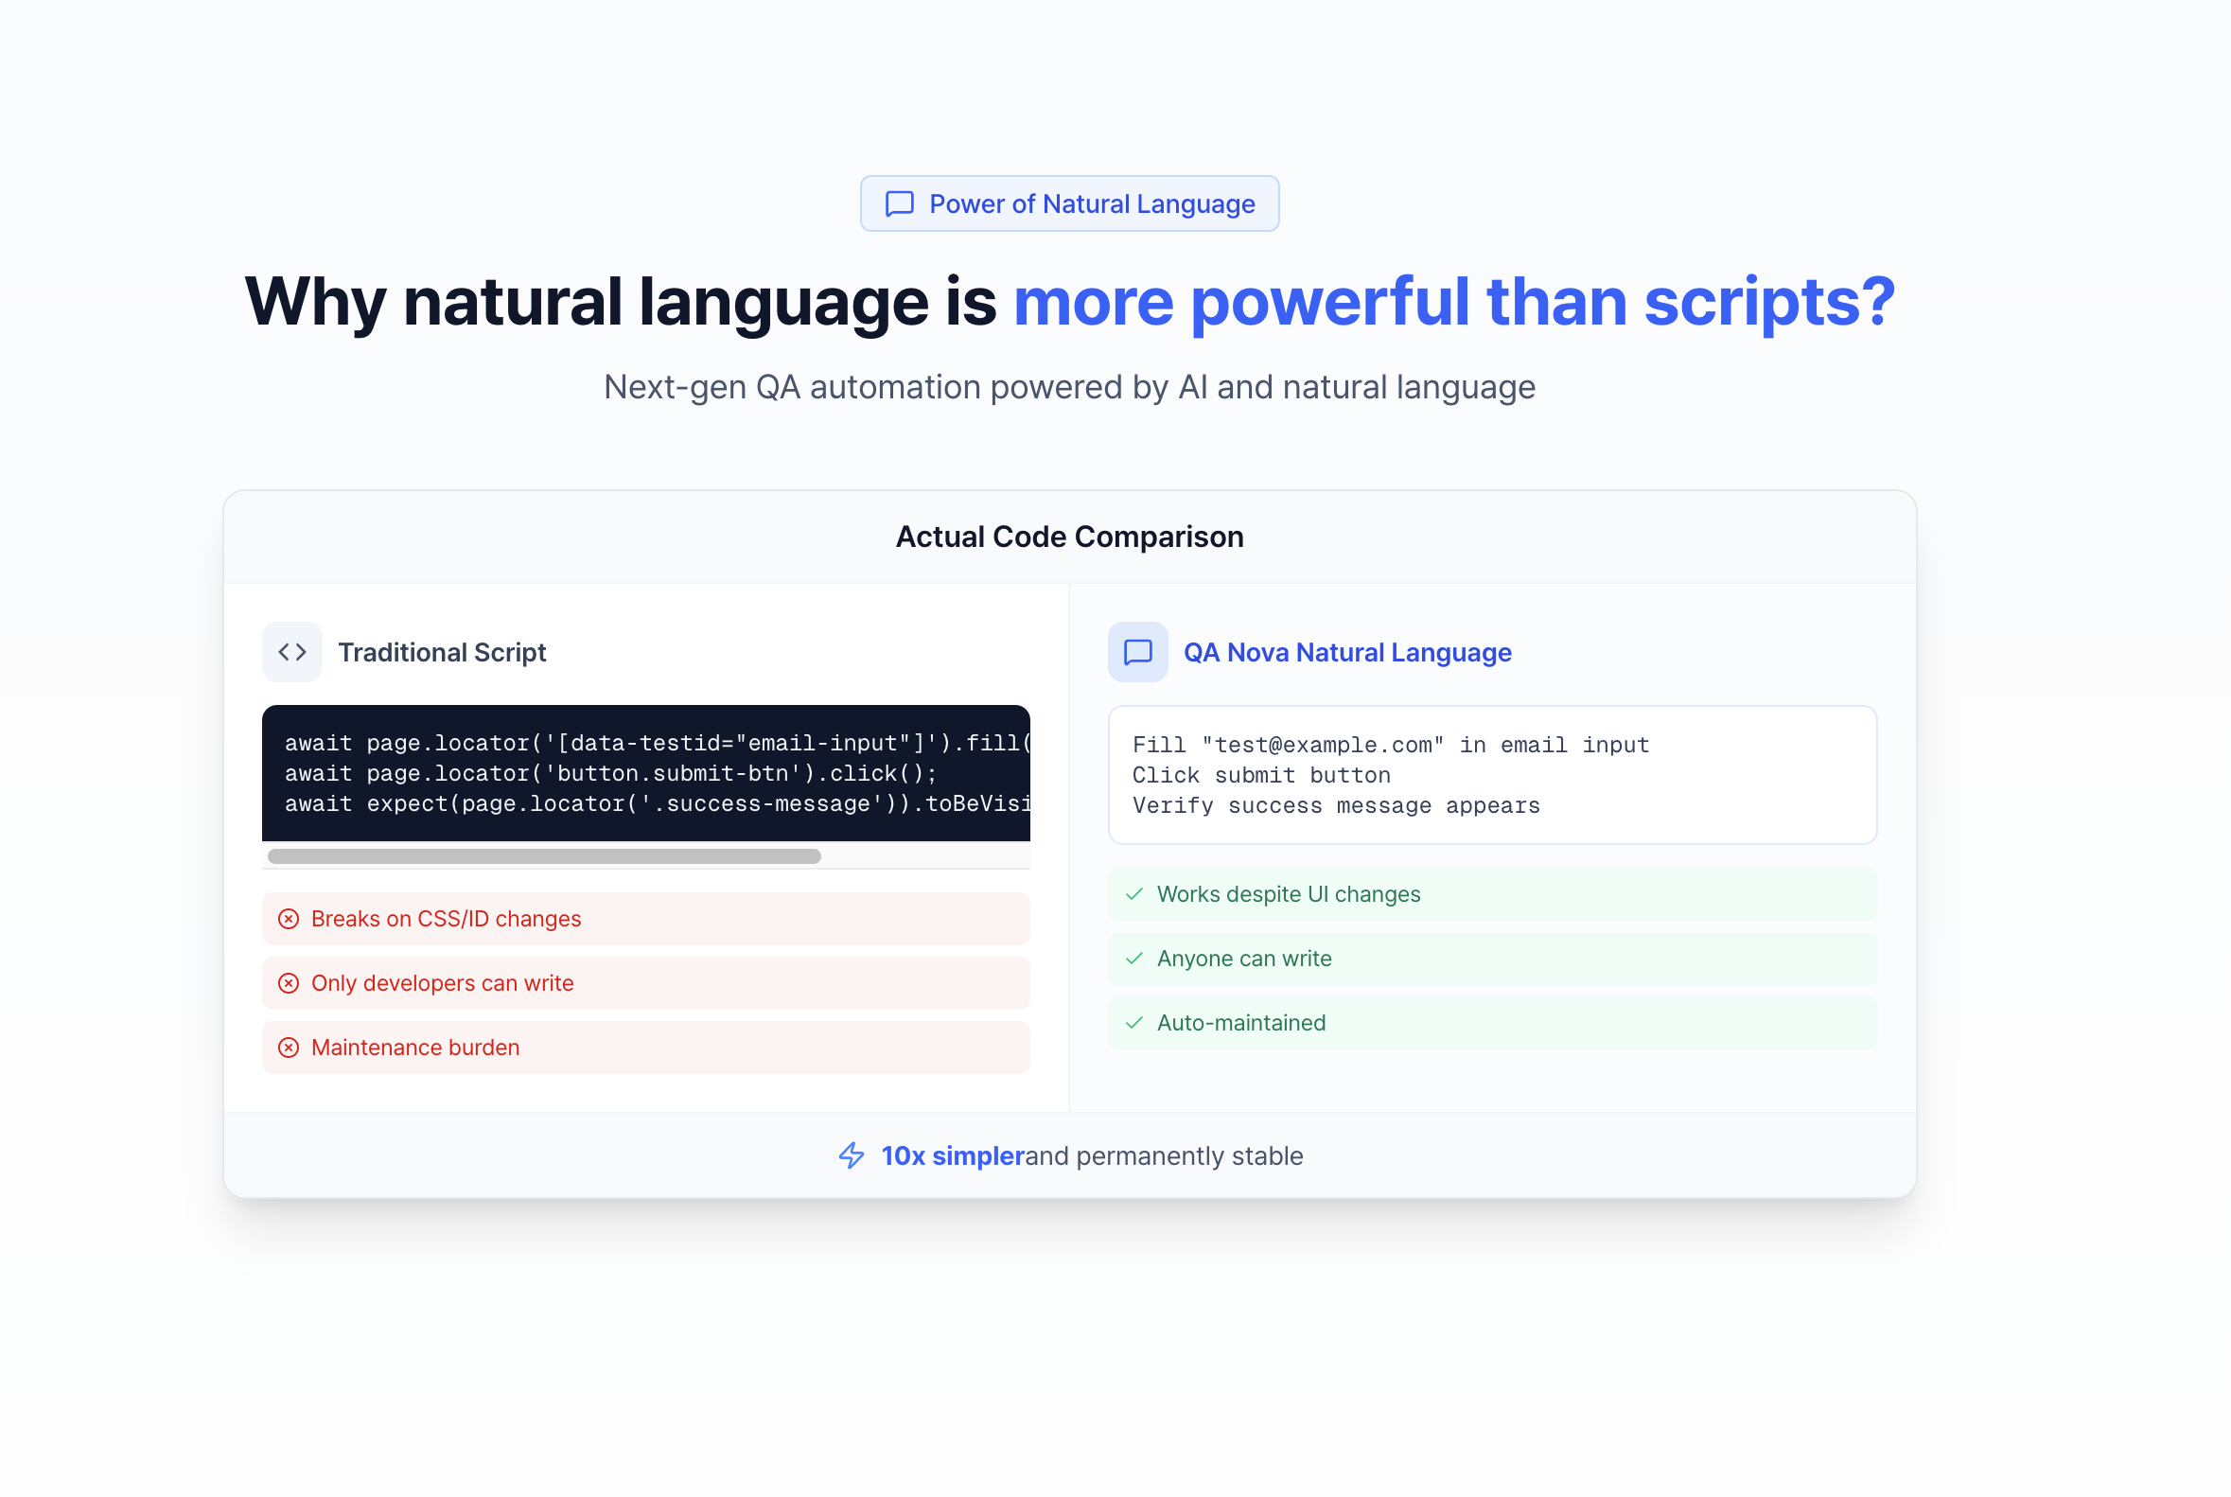Click the code brackets icon beside Traditional Script
Screen dimensions: 2231x1497
(292, 652)
